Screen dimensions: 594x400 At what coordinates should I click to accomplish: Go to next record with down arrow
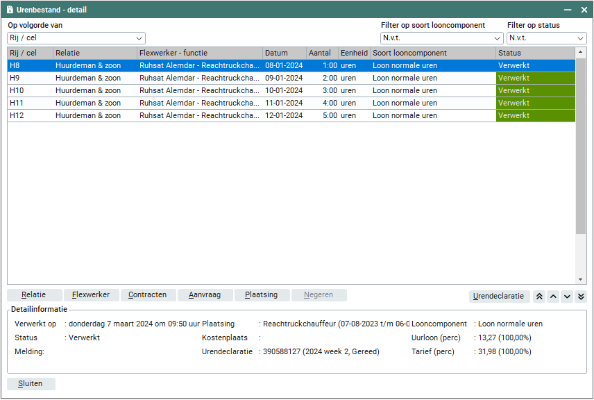click(567, 297)
